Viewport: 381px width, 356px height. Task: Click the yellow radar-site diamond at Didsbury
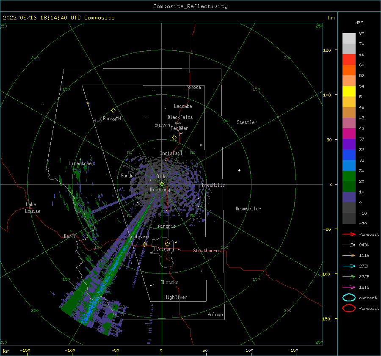pos(162,184)
